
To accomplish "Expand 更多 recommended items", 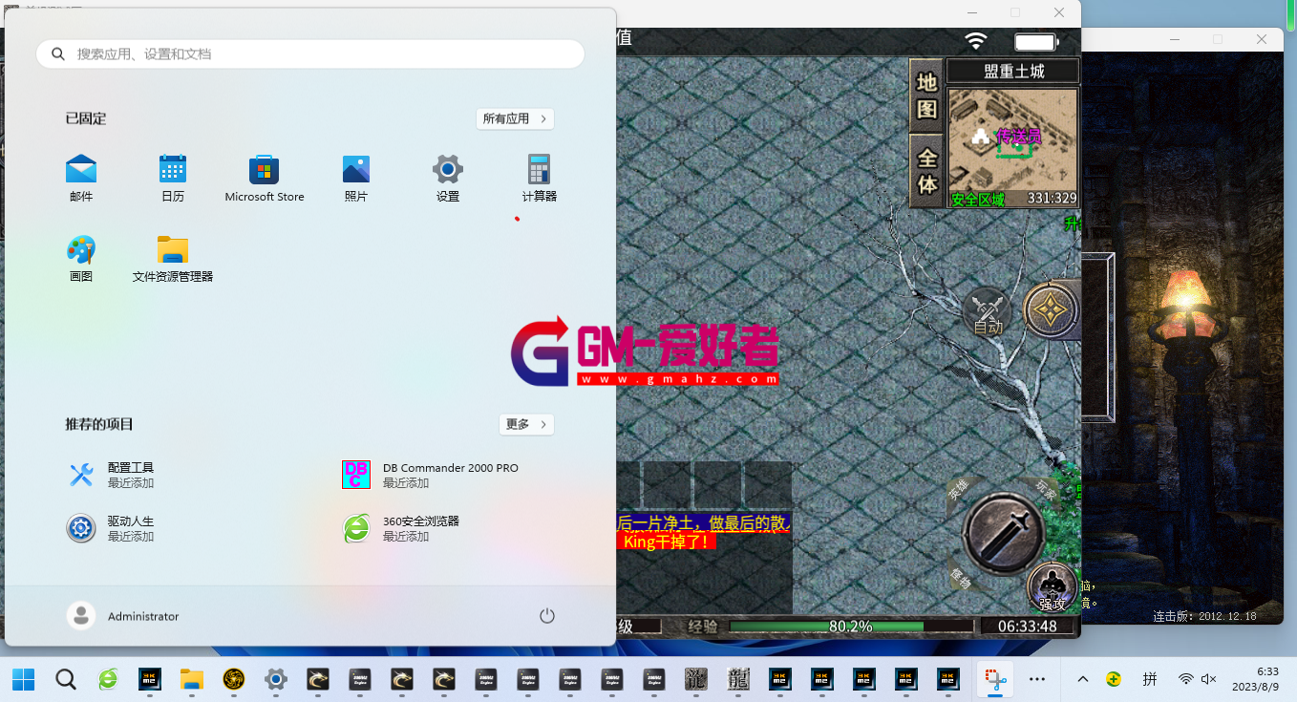I will (x=526, y=424).
